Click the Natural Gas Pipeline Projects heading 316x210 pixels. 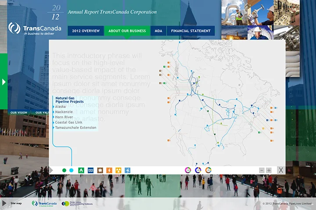(69, 100)
